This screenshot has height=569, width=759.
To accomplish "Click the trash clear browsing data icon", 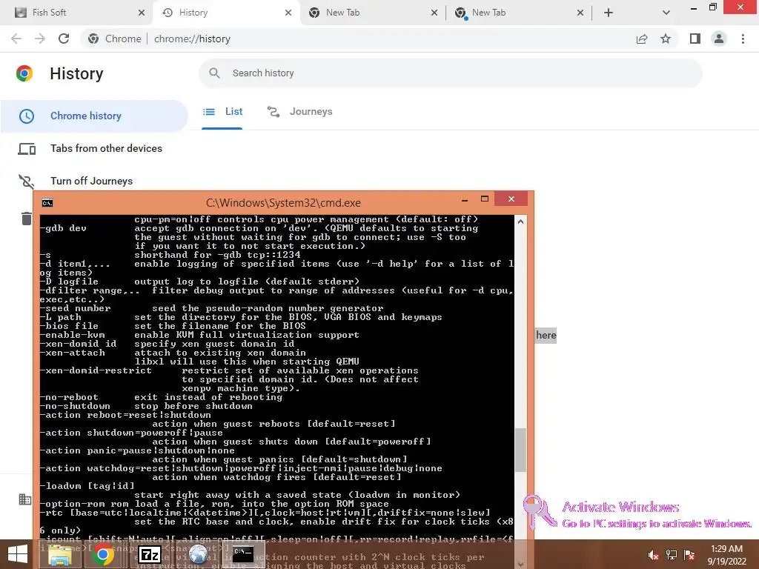I will (x=27, y=219).
